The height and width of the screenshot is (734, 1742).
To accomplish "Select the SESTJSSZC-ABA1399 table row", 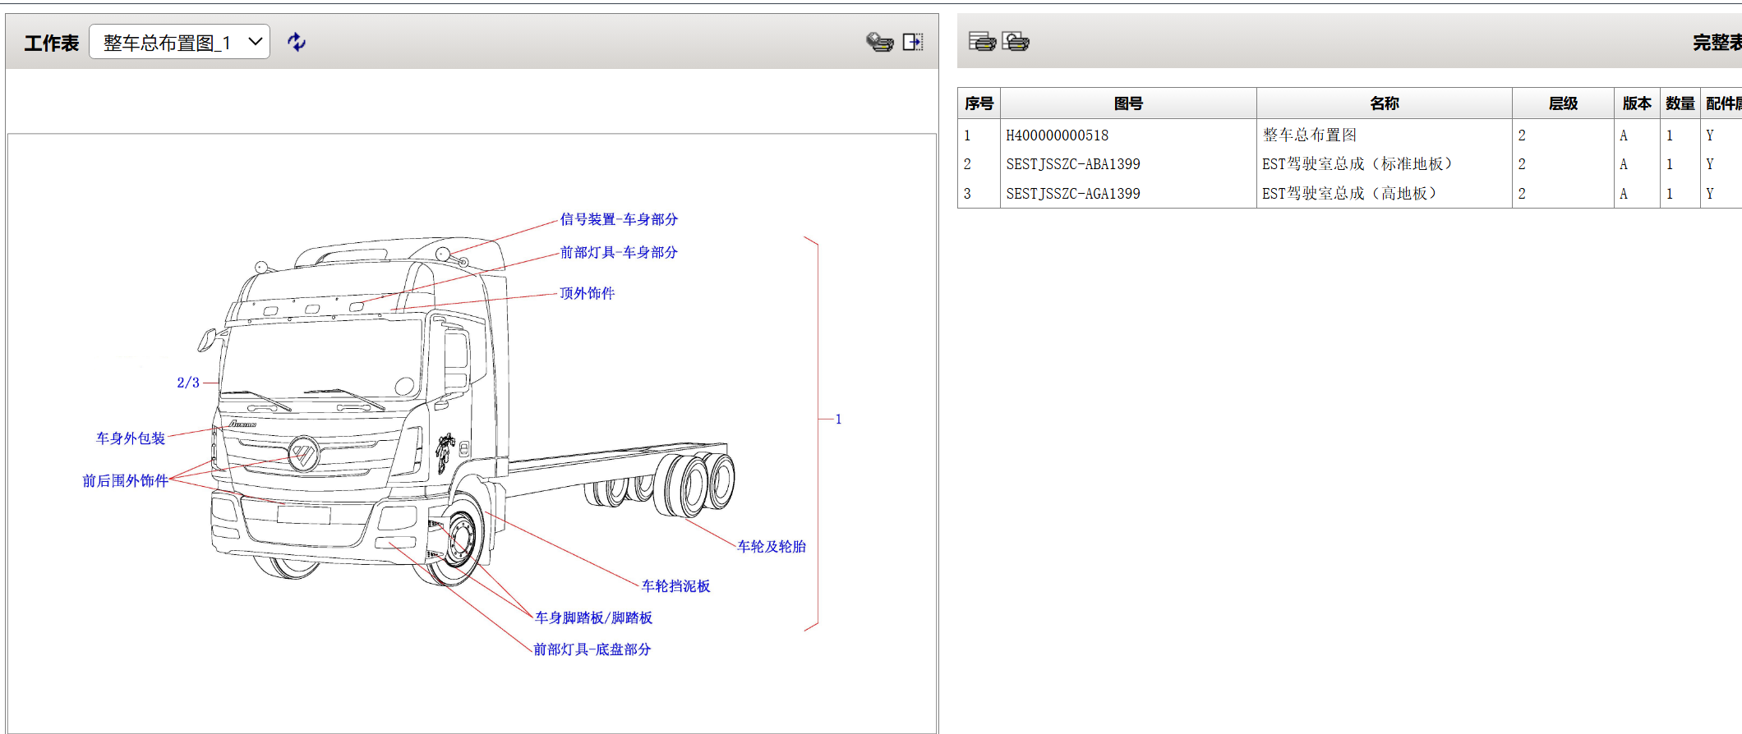I will (x=1072, y=164).
